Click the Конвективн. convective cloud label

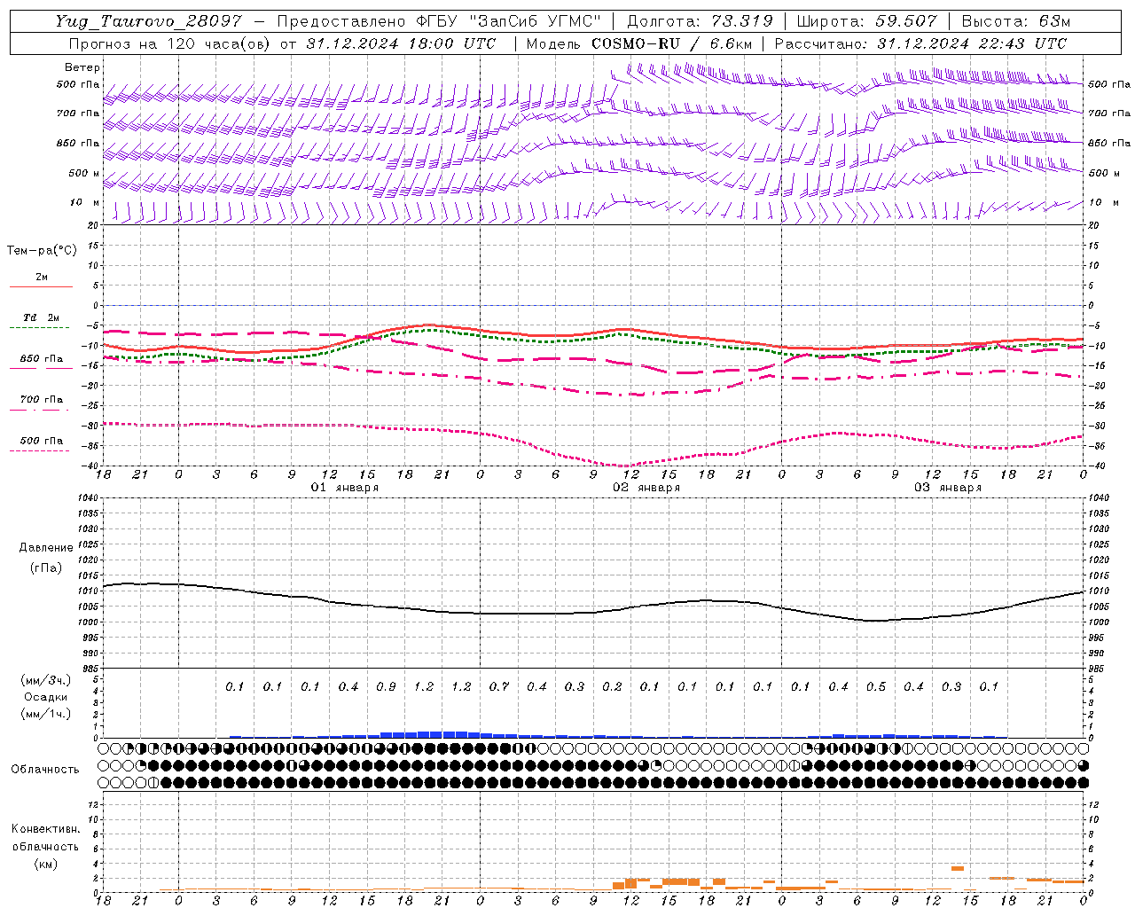tap(45, 829)
